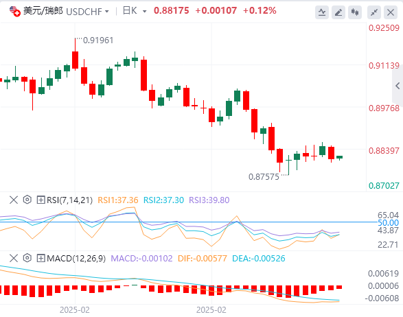Click the percent change +0.12%
Viewport: 403px width, 317px height.
pos(260,11)
